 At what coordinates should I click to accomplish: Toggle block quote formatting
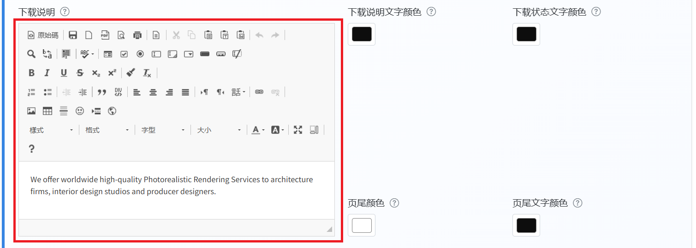(102, 92)
